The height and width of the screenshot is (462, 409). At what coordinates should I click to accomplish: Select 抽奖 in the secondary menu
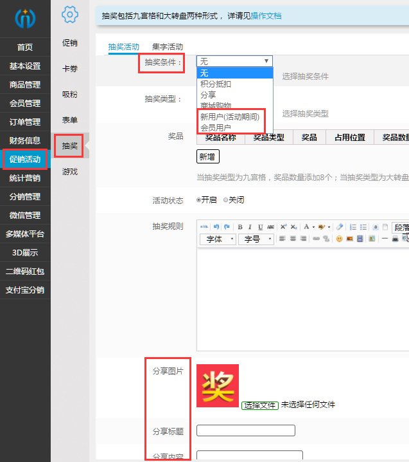(x=70, y=146)
